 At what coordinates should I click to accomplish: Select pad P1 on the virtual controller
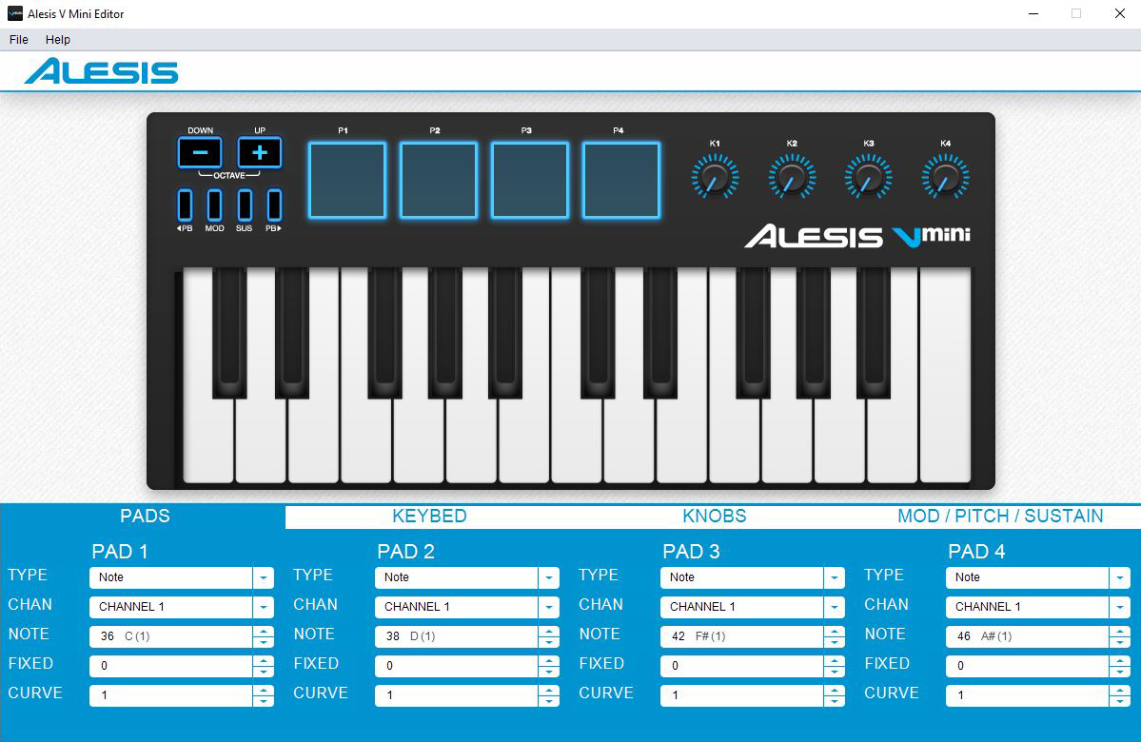click(346, 180)
